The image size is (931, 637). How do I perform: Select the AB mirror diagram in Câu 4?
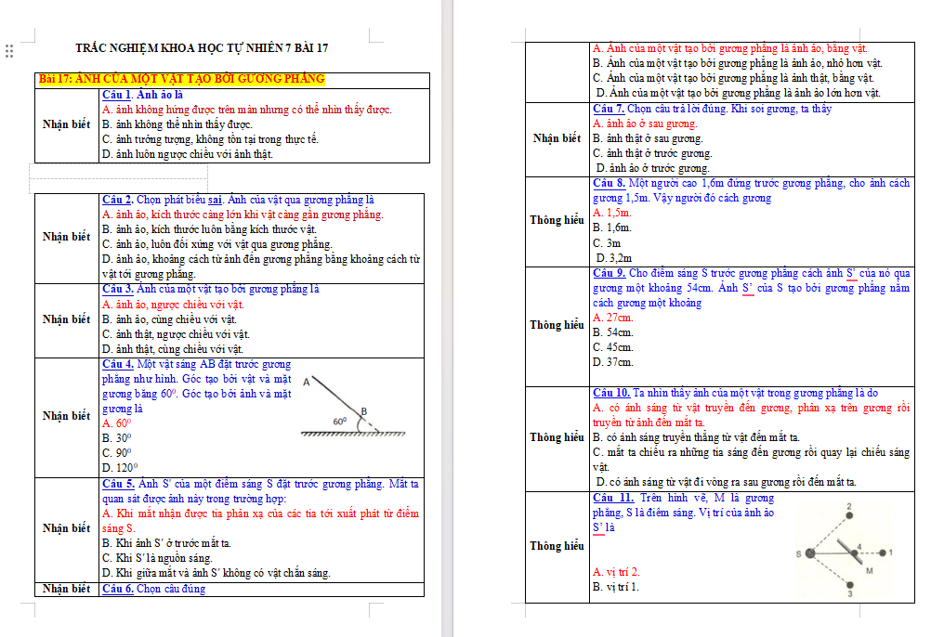coord(354,407)
